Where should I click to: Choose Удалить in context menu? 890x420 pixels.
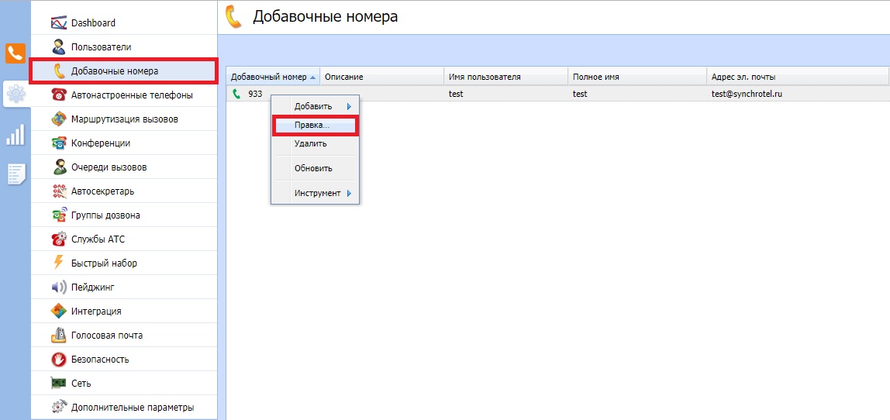(x=315, y=143)
